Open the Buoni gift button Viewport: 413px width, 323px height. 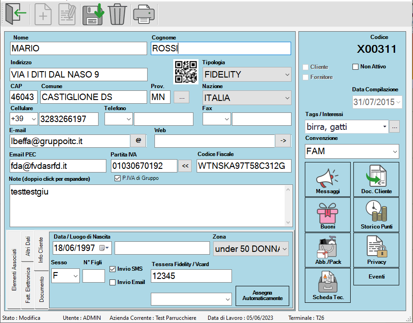tap(327, 215)
